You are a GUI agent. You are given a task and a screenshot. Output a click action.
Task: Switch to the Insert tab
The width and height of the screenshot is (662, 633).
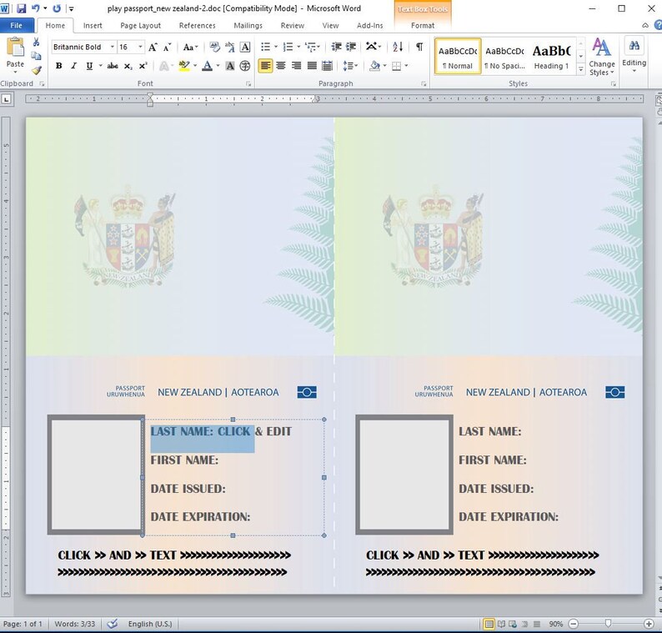93,25
